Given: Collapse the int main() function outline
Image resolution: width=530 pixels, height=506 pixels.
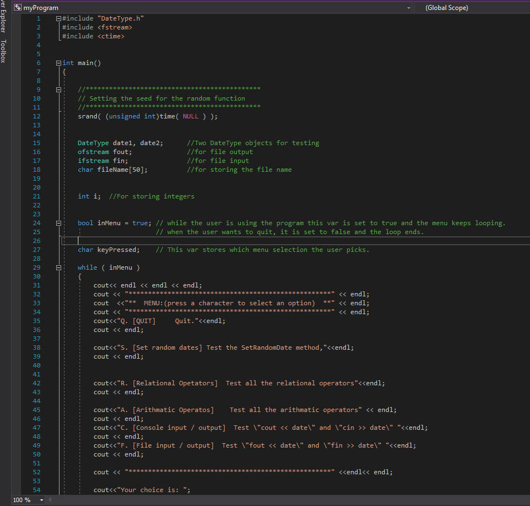Looking at the screenshot, I should [x=58, y=63].
